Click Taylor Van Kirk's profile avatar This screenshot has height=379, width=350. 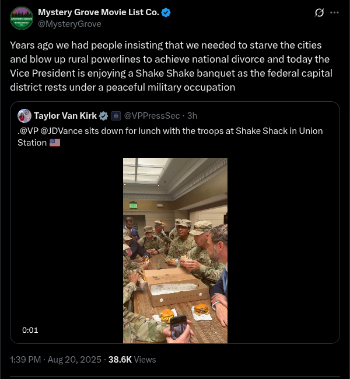24,115
